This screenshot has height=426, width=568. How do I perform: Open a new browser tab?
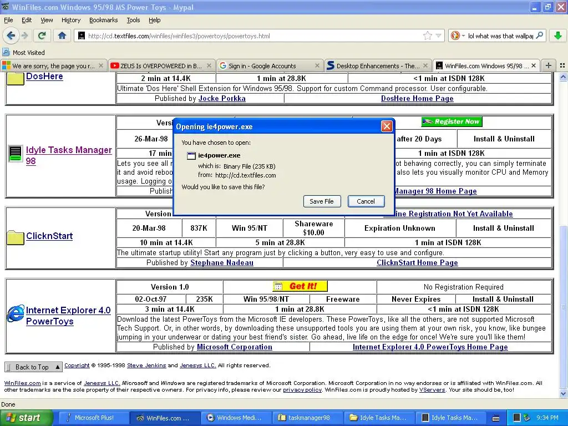click(x=549, y=65)
